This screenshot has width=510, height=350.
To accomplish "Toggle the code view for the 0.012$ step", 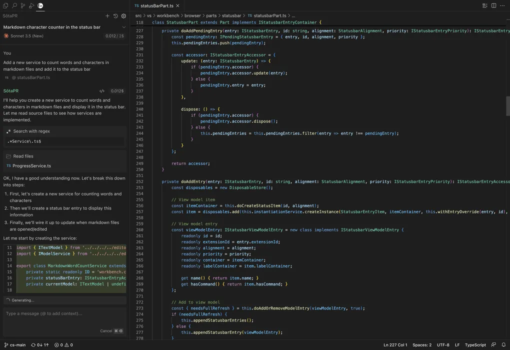I will pos(102,90).
